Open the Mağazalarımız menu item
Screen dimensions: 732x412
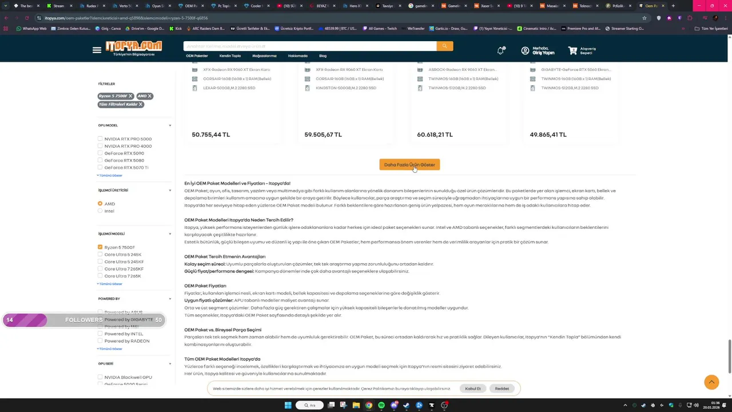pos(264,56)
